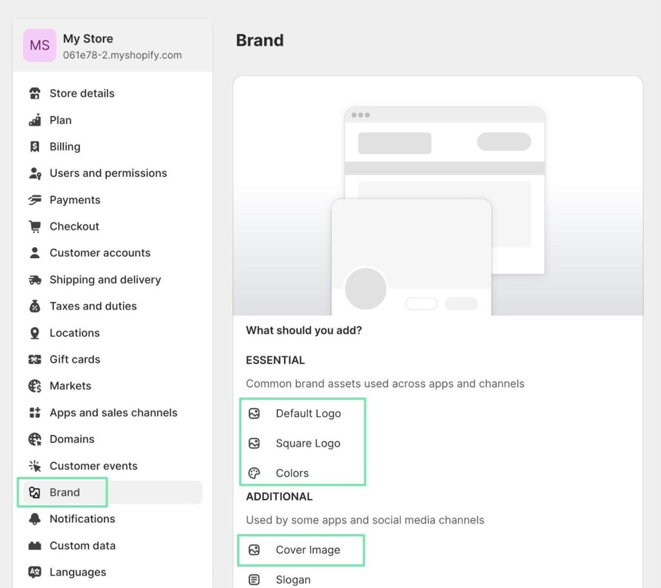Click the Slogan text icon
661x588 pixels.
[254, 580]
